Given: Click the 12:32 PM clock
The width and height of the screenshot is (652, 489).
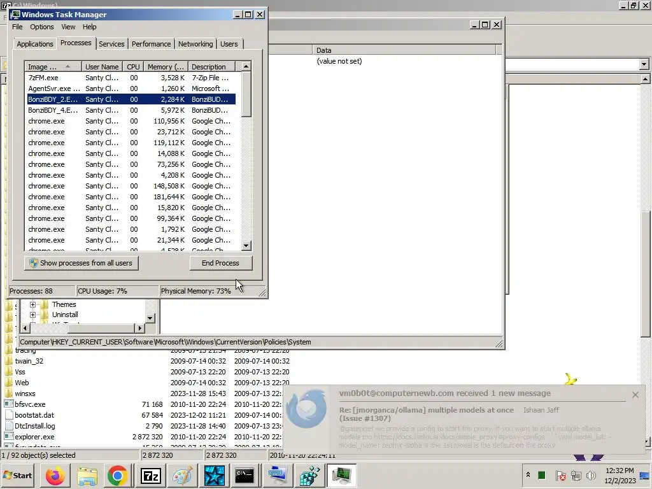Looking at the screenshot, I should pos(620,471).
